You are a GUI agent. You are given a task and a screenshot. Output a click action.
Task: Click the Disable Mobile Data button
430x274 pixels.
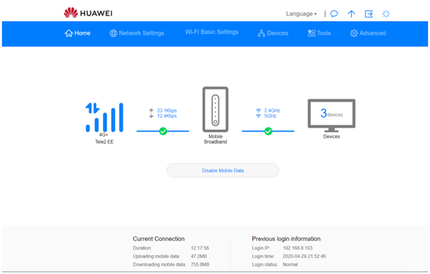[222, 171]
